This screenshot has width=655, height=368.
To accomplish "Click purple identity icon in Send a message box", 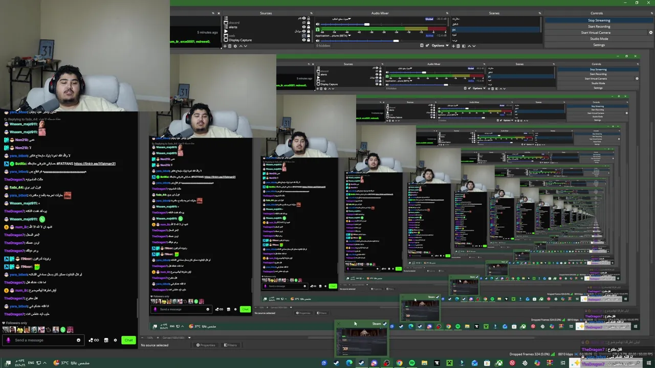I will click(x=8, y=340).
